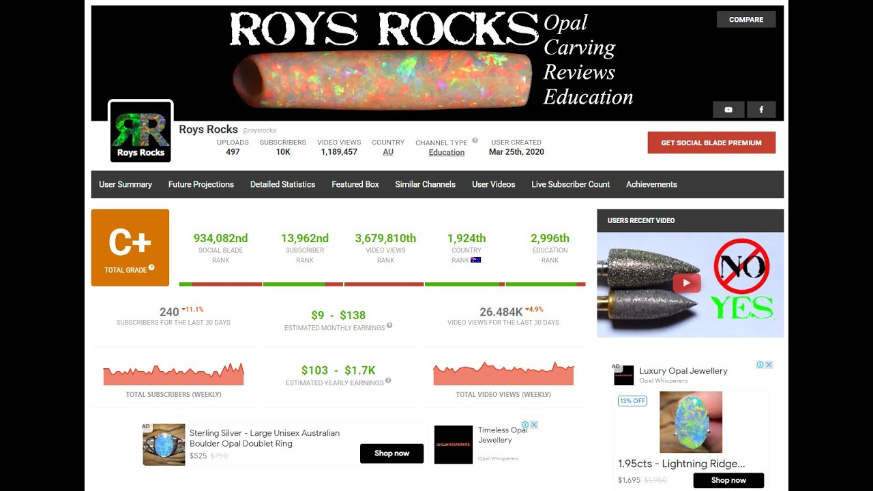Close the Timeless Opal Jewellery ad
Viewport: 873px width, 491px height.
534,424
